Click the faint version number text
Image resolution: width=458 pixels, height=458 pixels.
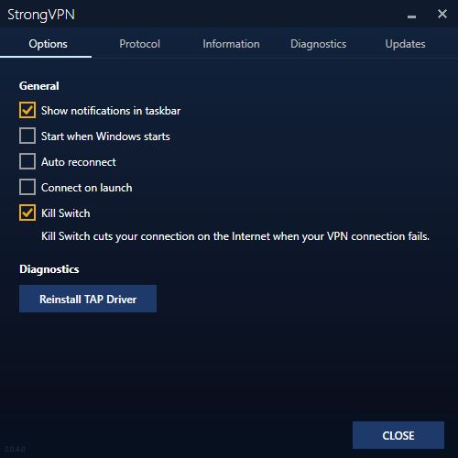(15, 449)
